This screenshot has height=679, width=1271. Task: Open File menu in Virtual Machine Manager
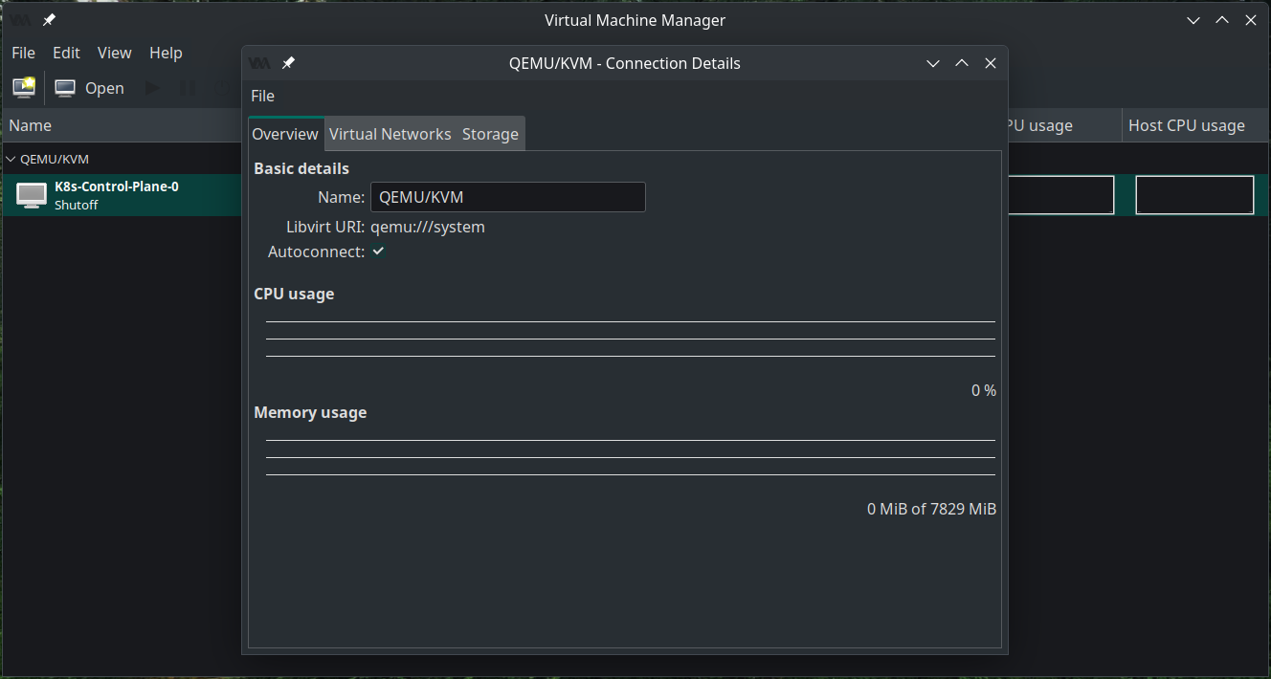pos(23,53)
